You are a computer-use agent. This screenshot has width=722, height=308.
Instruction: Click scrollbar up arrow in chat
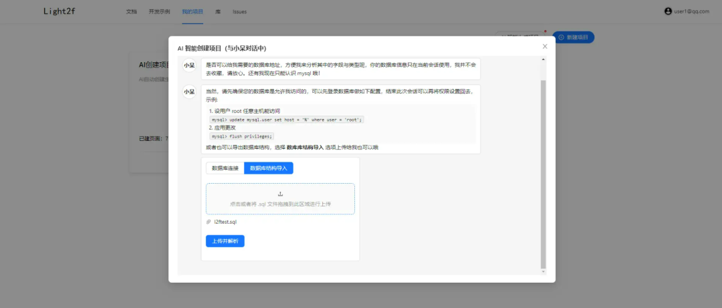click(544, 59)
